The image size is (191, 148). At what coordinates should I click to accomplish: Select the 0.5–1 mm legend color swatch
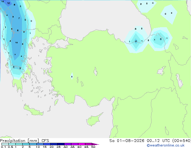pyautogui.click(x=12, y=144)
